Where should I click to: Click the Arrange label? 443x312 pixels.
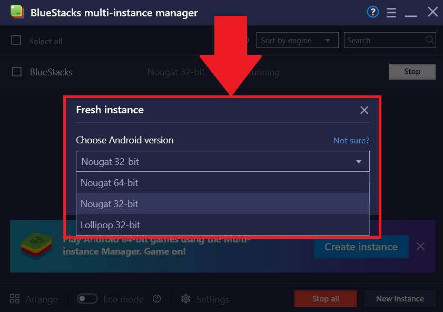point(42,299)
